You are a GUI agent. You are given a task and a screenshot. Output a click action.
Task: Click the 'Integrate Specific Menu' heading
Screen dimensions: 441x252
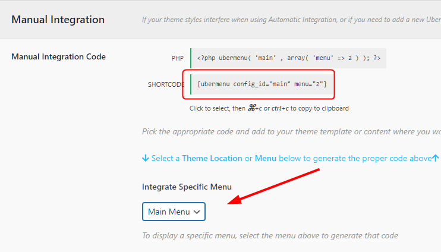click(187, 187)
